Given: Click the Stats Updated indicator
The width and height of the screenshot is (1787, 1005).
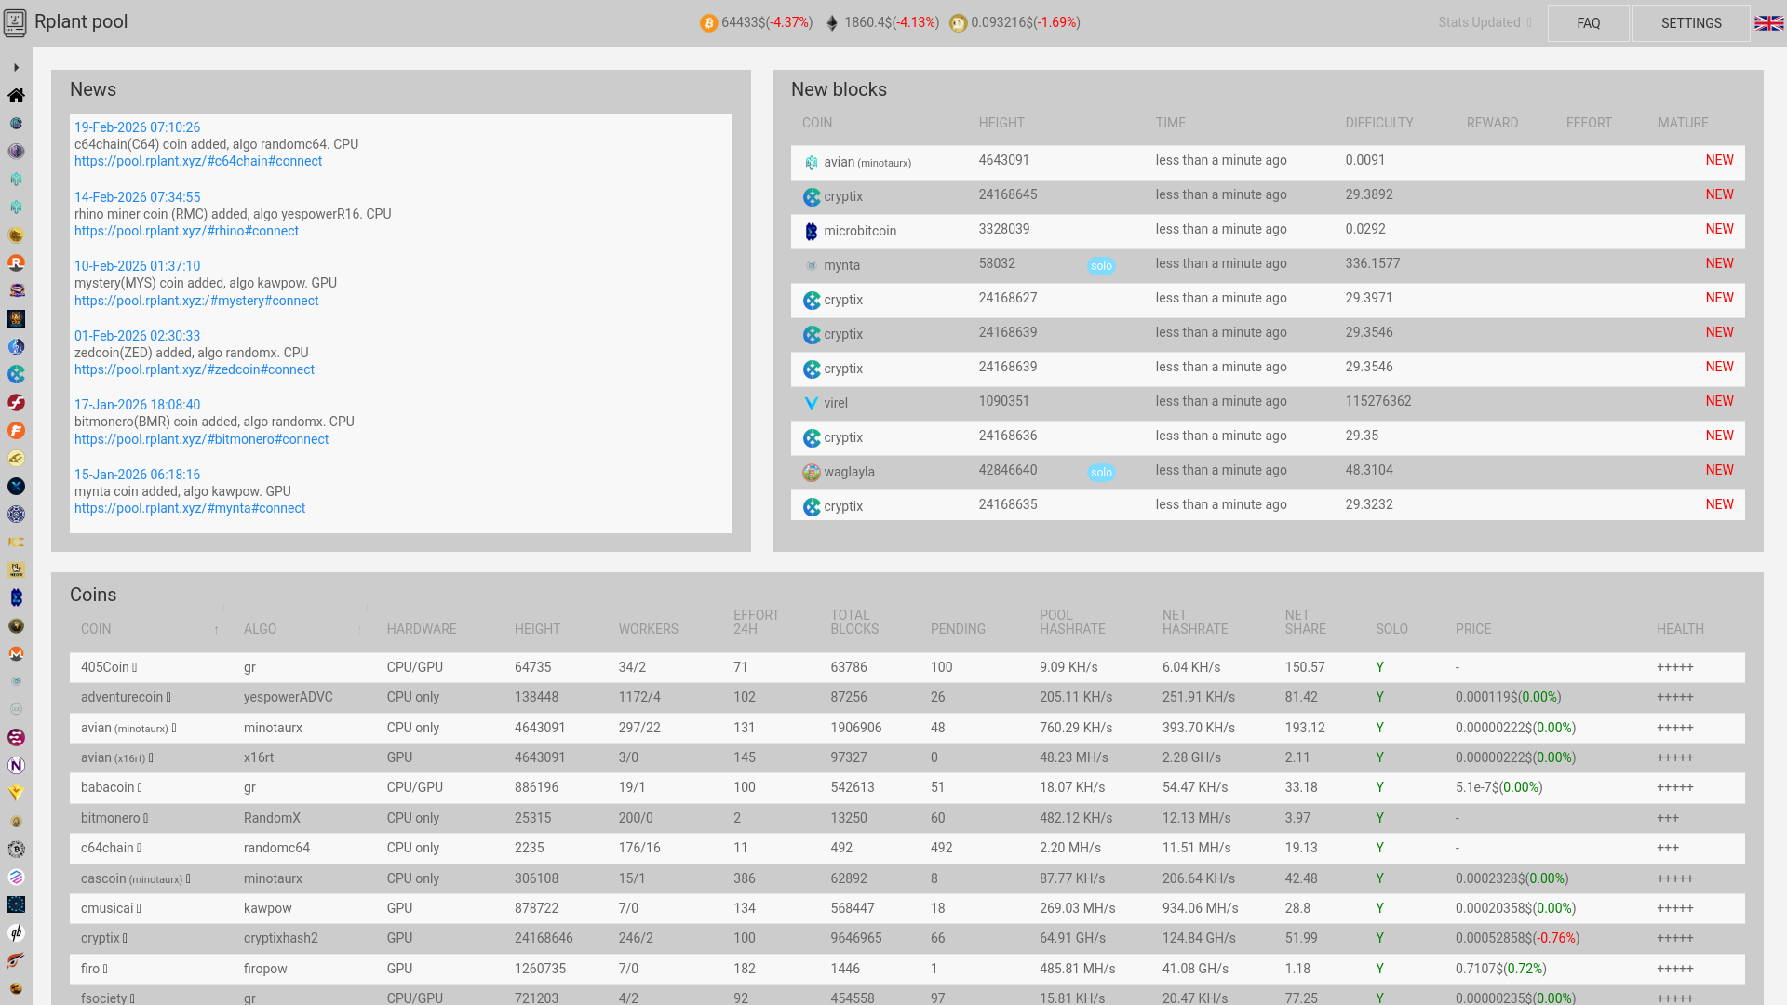Looking at the screenshot, I should pyautogui.click(x=1484, y=22).
